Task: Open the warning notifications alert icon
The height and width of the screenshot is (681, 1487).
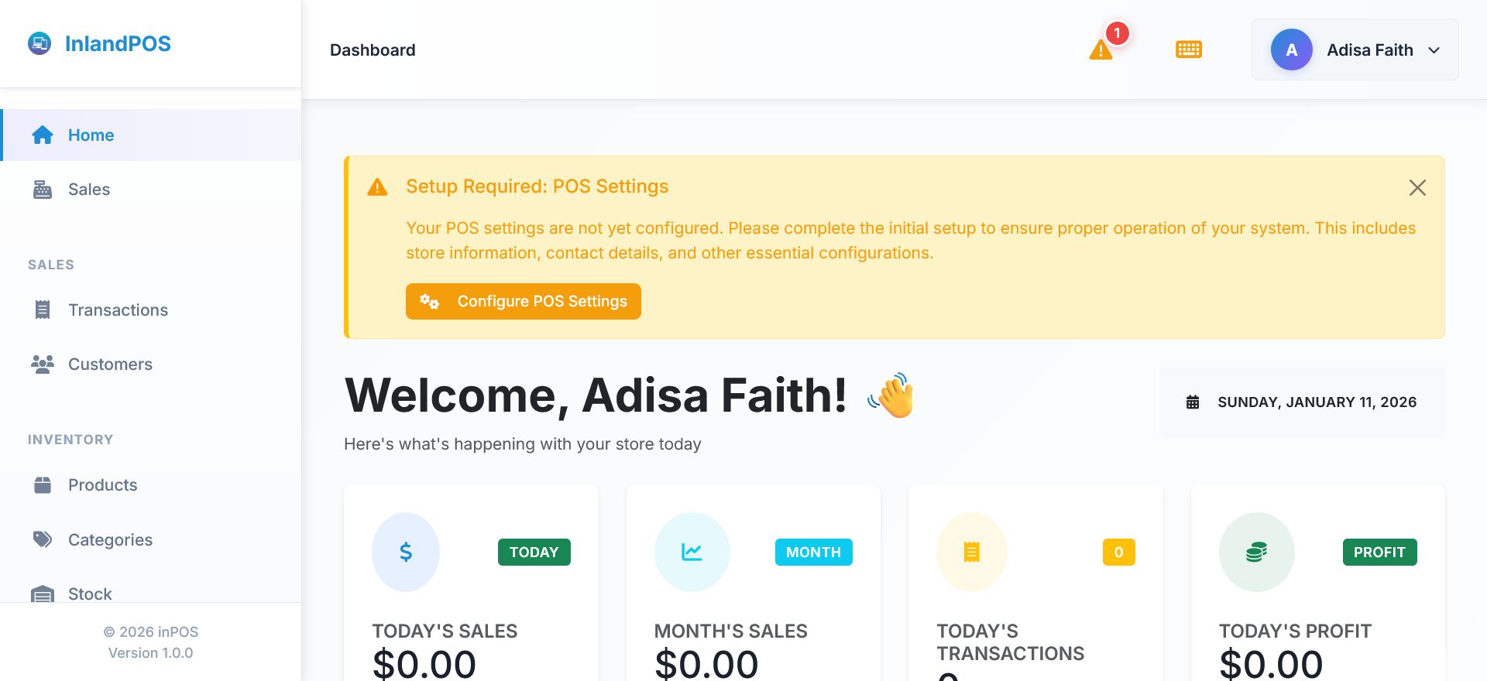Action: [1101, 50]
